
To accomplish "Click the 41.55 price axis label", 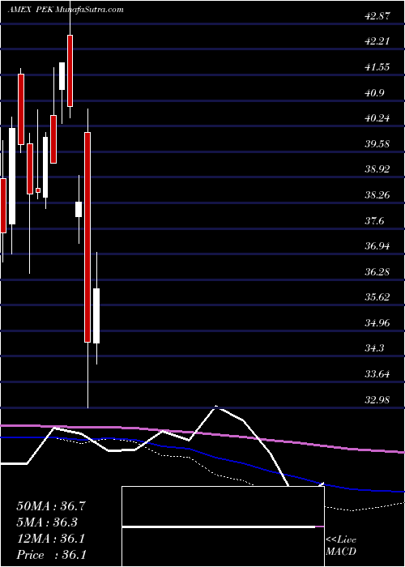I will click(377, 67).
